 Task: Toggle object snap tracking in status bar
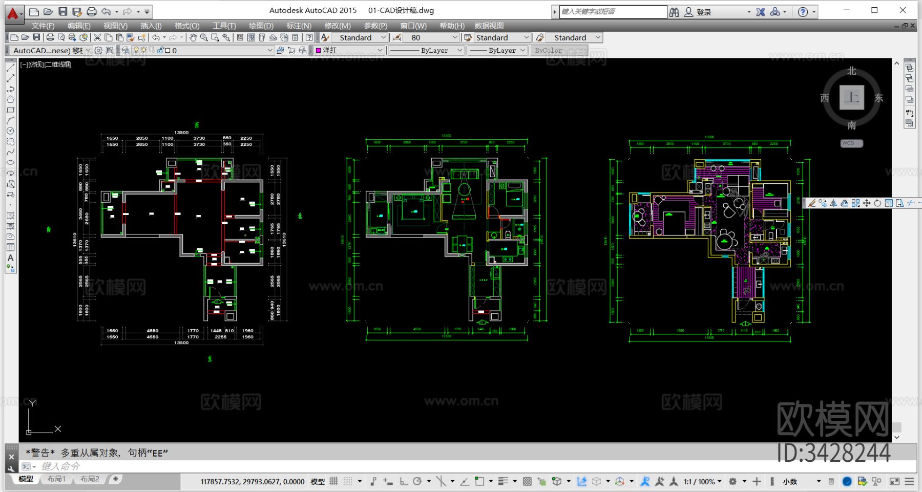pyautogui.click(x=465, y=481)
